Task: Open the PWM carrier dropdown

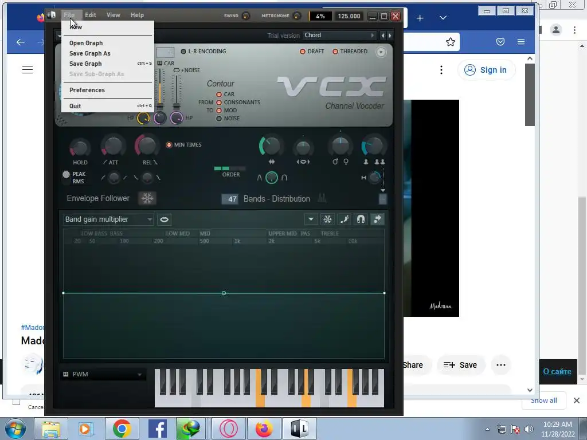Action: [x=103, y=374]
